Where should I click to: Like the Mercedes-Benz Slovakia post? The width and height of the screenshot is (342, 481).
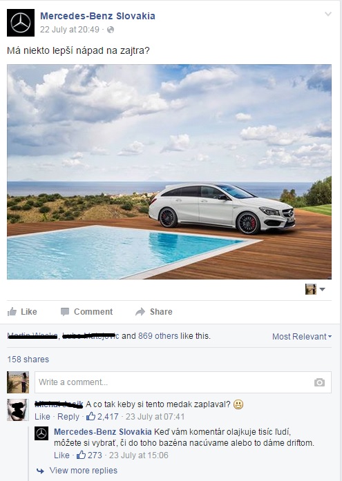[22, 312]
